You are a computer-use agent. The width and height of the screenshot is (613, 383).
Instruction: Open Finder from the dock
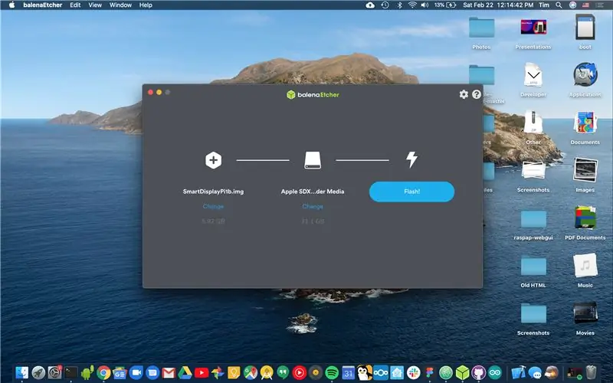(22, 372)
